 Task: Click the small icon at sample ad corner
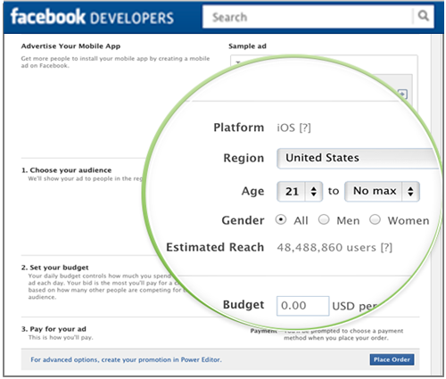[402, 95]
